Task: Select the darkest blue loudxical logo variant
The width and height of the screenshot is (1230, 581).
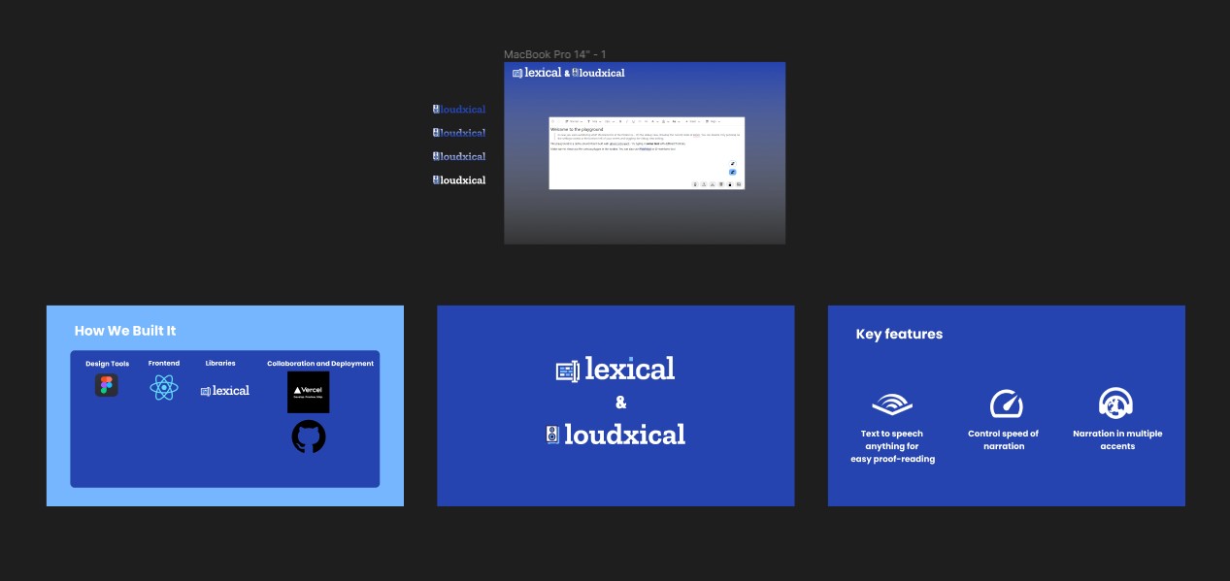Action: point(459,110)
